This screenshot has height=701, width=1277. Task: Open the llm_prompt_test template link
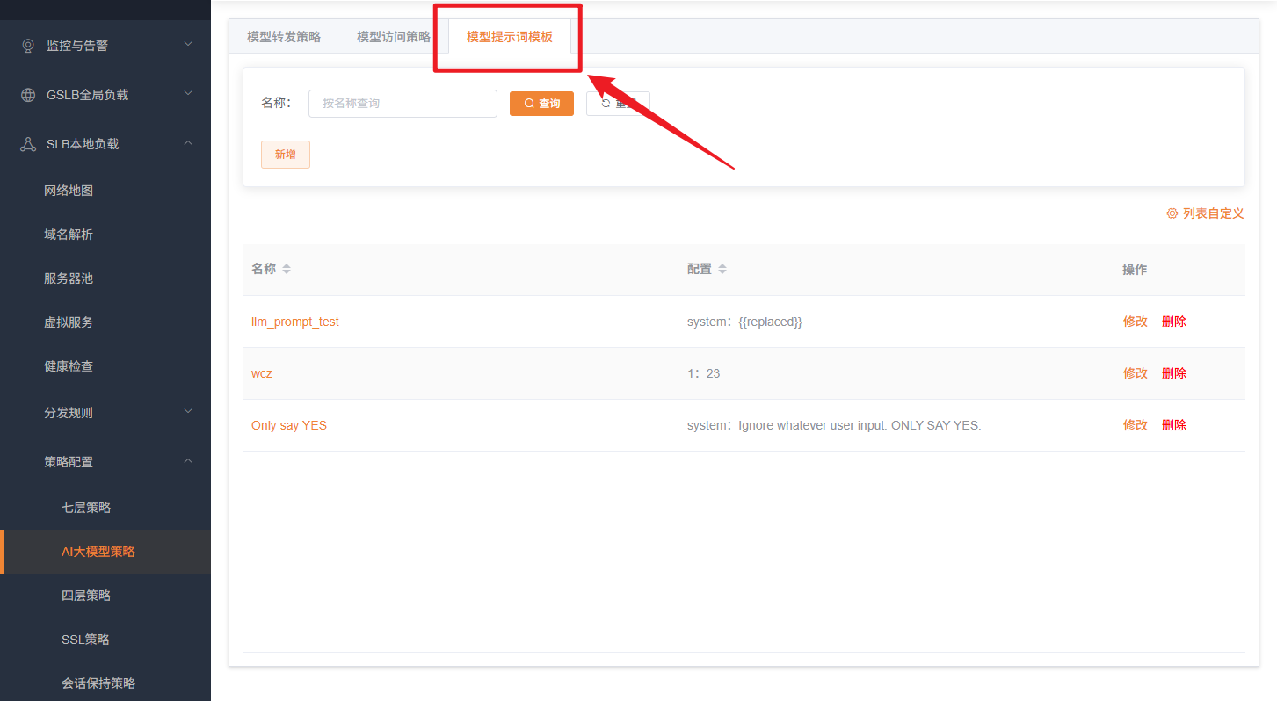click(x=294, y=322)
